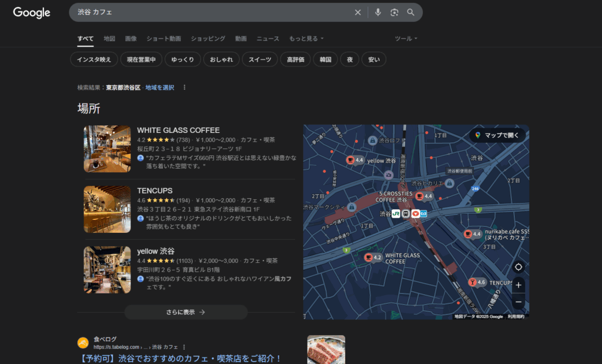Click into the search input field

pos(213,12)
